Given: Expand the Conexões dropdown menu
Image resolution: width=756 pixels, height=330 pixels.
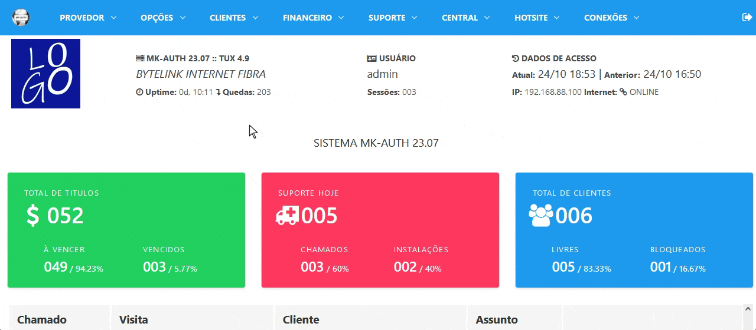Looking at the screenshot, I should pyautogui.click(x=611, y=18).
